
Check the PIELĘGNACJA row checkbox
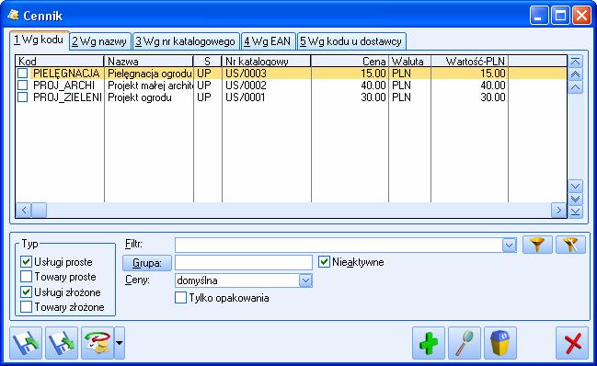[23, 73]
